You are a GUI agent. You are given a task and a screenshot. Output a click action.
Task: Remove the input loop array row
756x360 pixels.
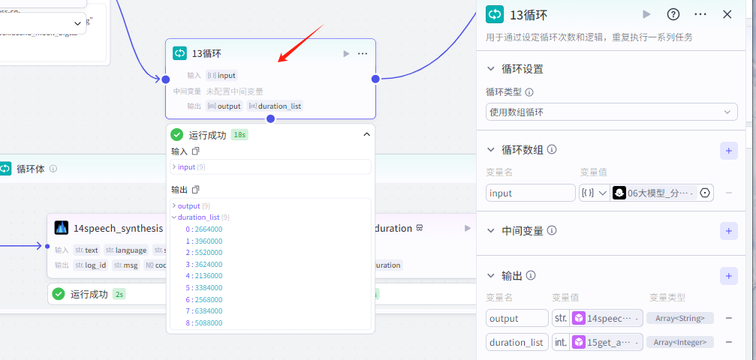click(728, 193)
